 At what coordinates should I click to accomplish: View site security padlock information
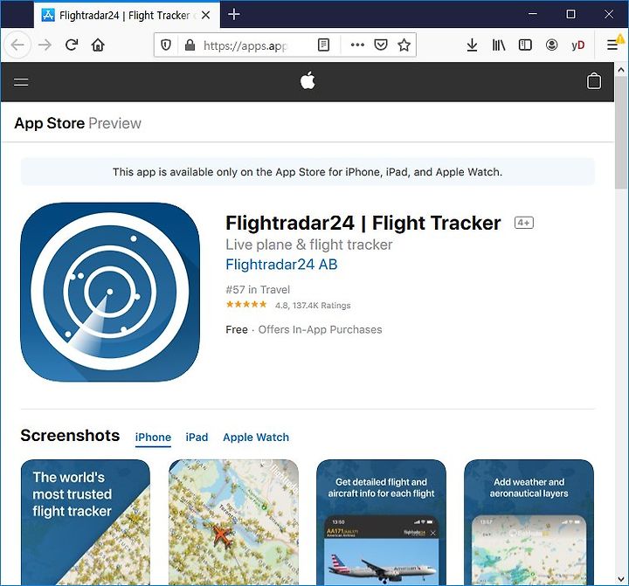[190, 45]
